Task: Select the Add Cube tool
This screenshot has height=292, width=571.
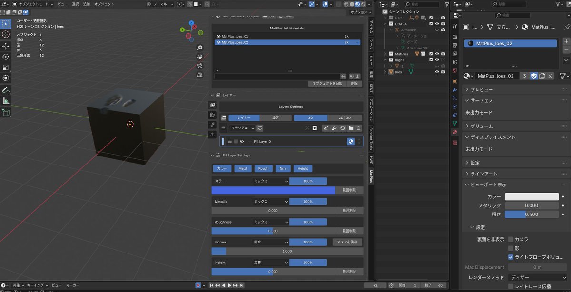Action: (6, 112)
